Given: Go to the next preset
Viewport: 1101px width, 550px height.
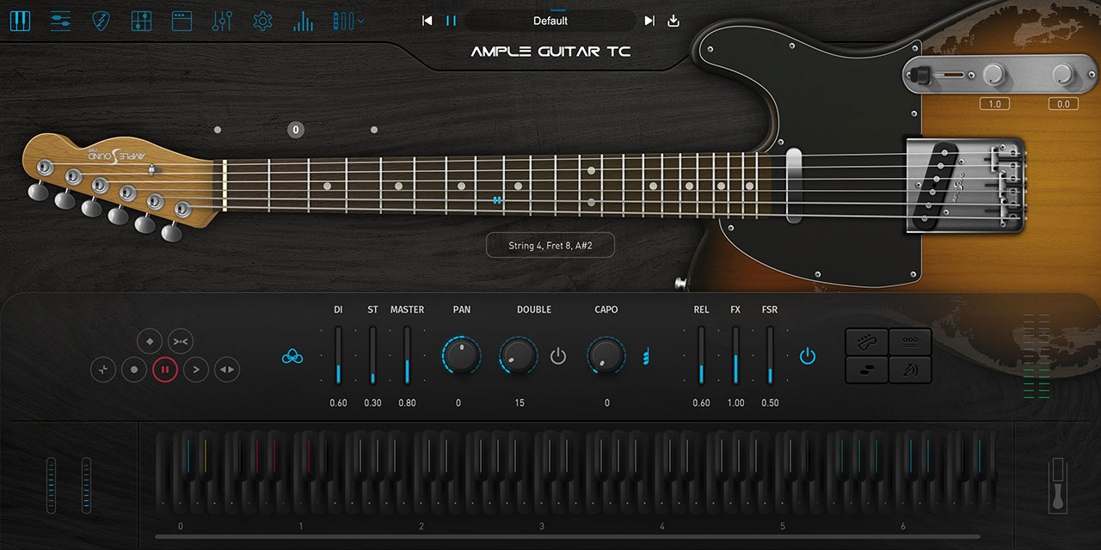Looking at the screenshot, I should click(x=649, y=21).
